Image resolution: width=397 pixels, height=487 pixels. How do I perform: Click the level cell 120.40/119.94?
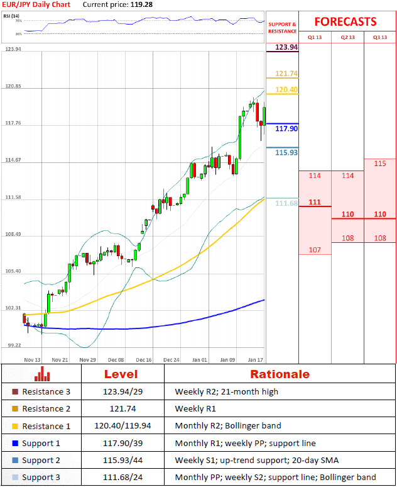123,426
